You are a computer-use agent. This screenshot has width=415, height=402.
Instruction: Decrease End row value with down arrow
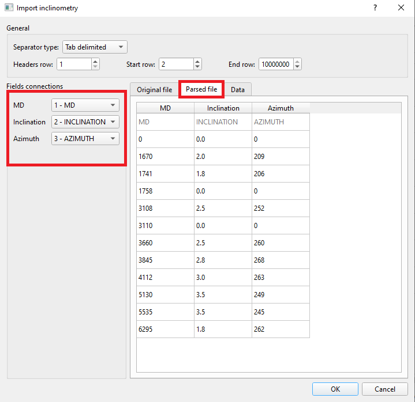[x=297, y=67]
